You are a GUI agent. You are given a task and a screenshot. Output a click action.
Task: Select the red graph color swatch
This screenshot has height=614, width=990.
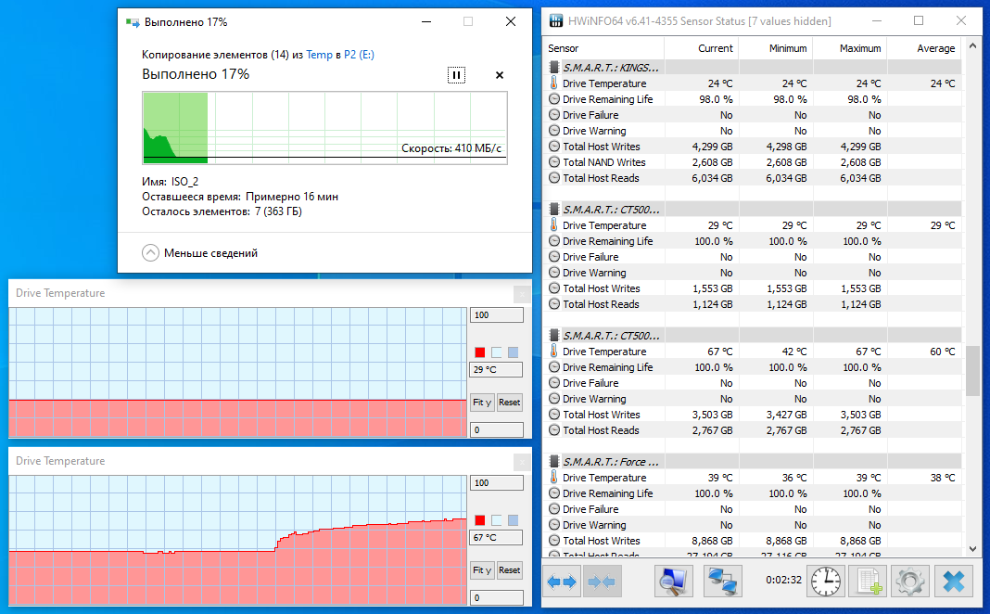pos(479,352)
